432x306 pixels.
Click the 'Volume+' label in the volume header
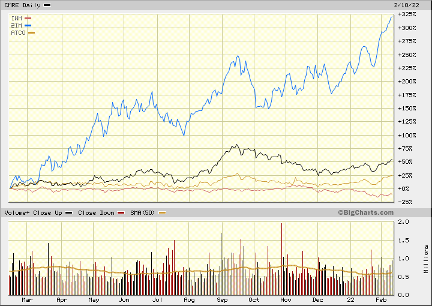17,212
